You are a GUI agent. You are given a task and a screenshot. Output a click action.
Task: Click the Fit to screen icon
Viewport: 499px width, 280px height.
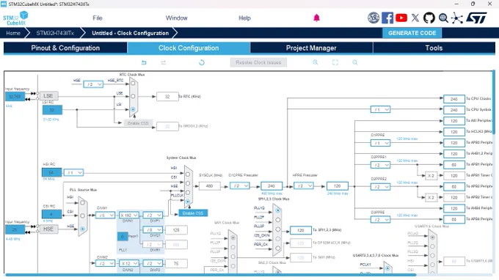[x=335, y=62]
